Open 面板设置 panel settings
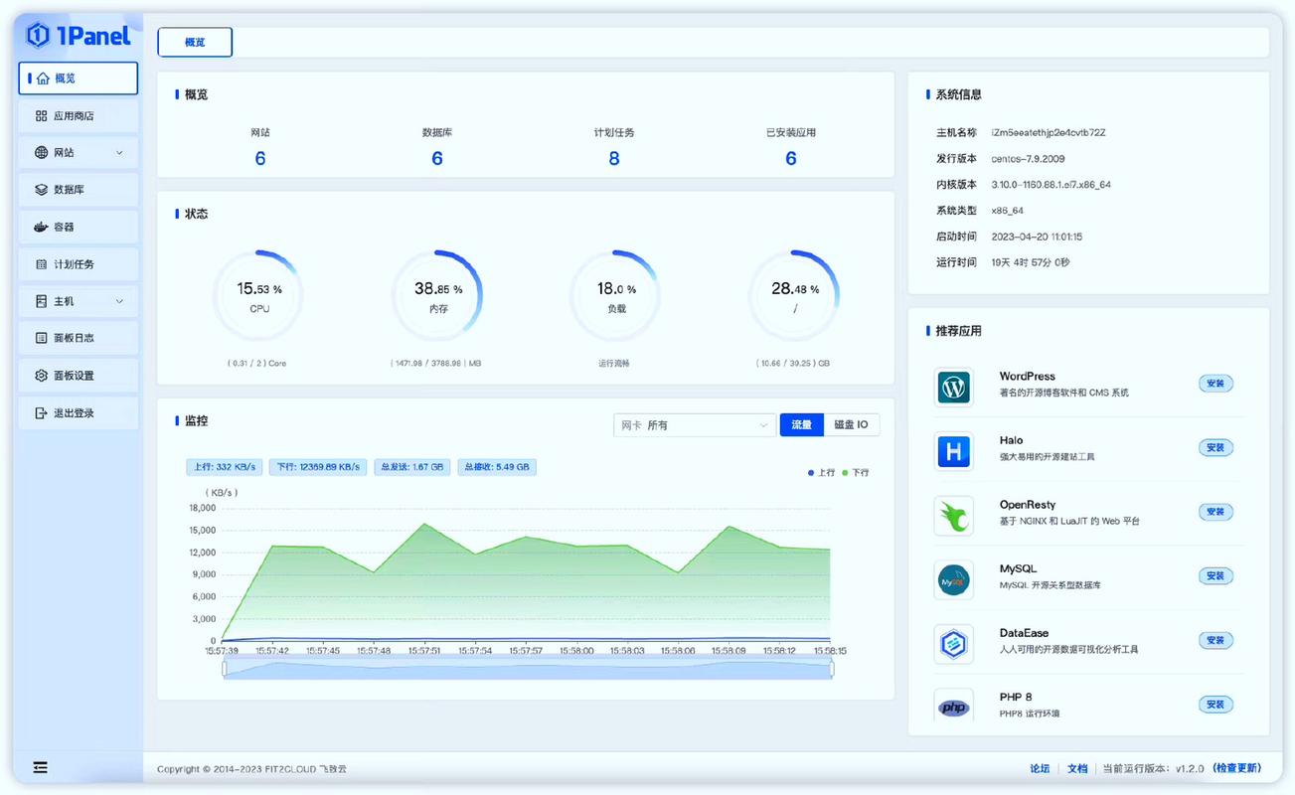This screenshot has height=795, width=1295. (78, 375)
